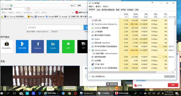Open the action center notifications icon

(177, 93)
